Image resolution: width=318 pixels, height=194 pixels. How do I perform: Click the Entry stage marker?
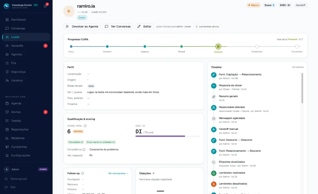71,46
